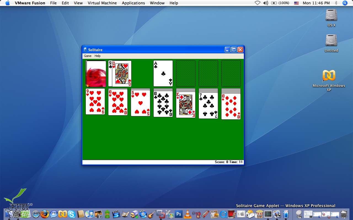Select the 9 of hearts tableau card
This screenshot has height=220, width=353.
tap(95, 101)
